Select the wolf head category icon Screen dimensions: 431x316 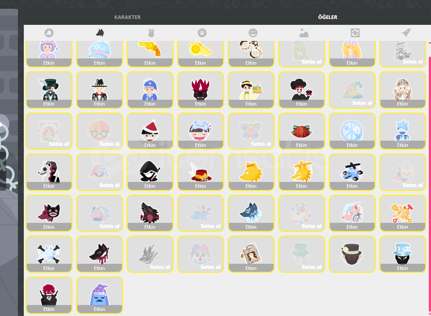point(100,33)
